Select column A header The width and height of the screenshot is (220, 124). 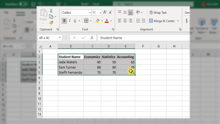(x=50, y=46)
